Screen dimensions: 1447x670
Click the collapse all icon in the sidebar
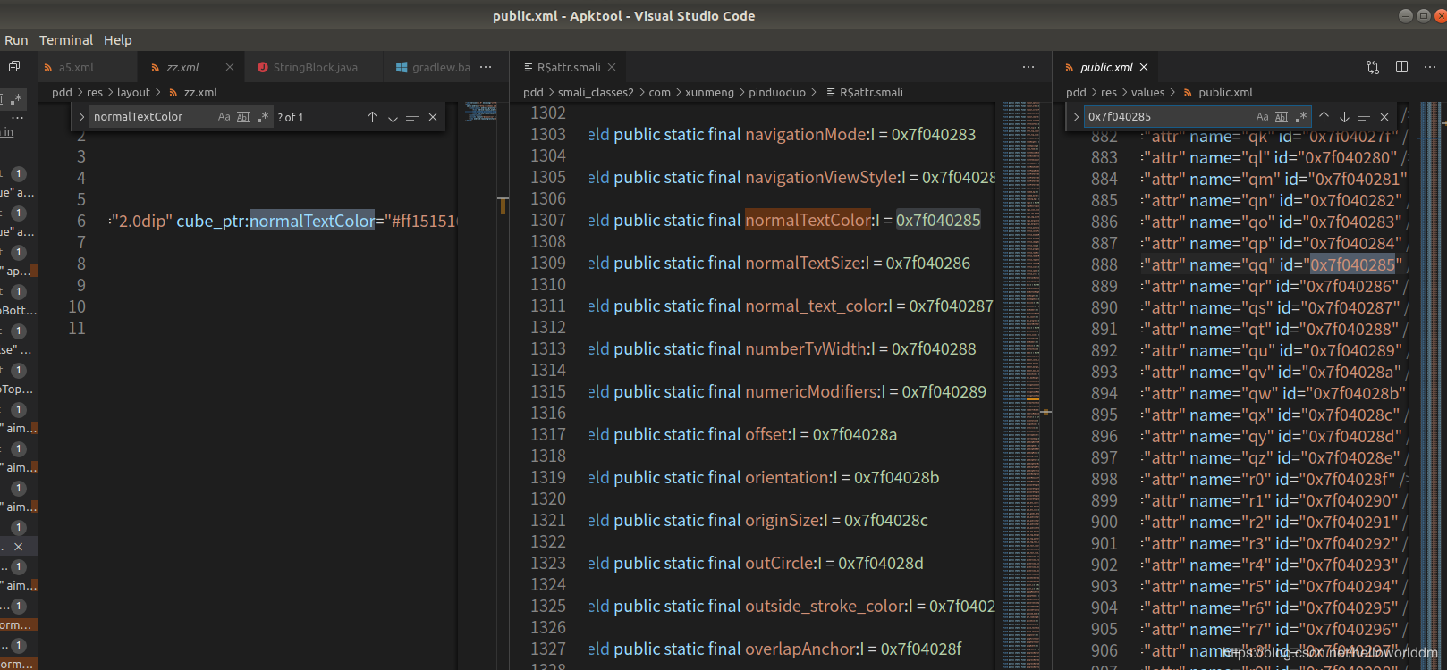[x=14, y=67]
